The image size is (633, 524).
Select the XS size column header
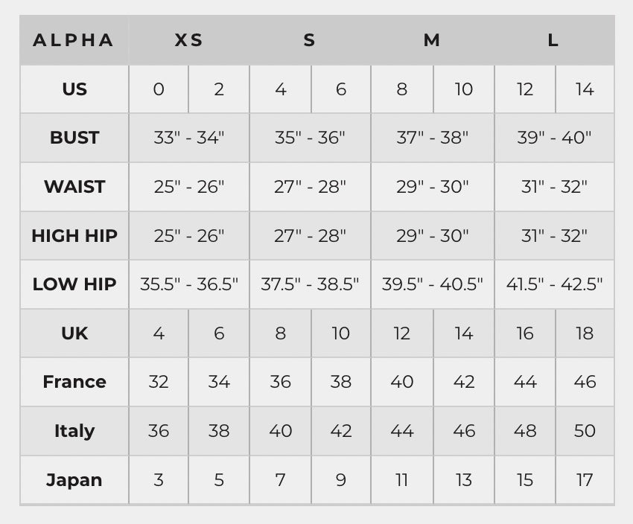coord(189,40)
